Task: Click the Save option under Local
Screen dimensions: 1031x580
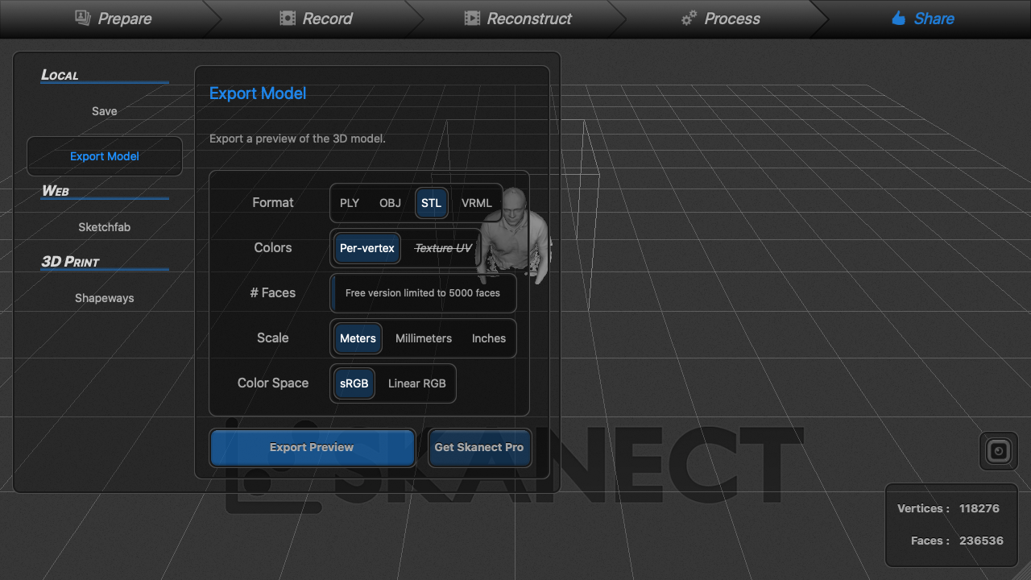Action: [x=105, y=111]
